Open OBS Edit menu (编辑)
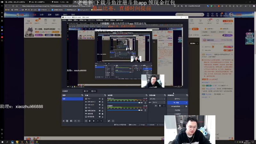 click(70, 20)
